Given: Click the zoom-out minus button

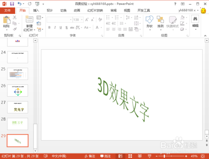Looking at the screenshot, I should pos(157,156).
